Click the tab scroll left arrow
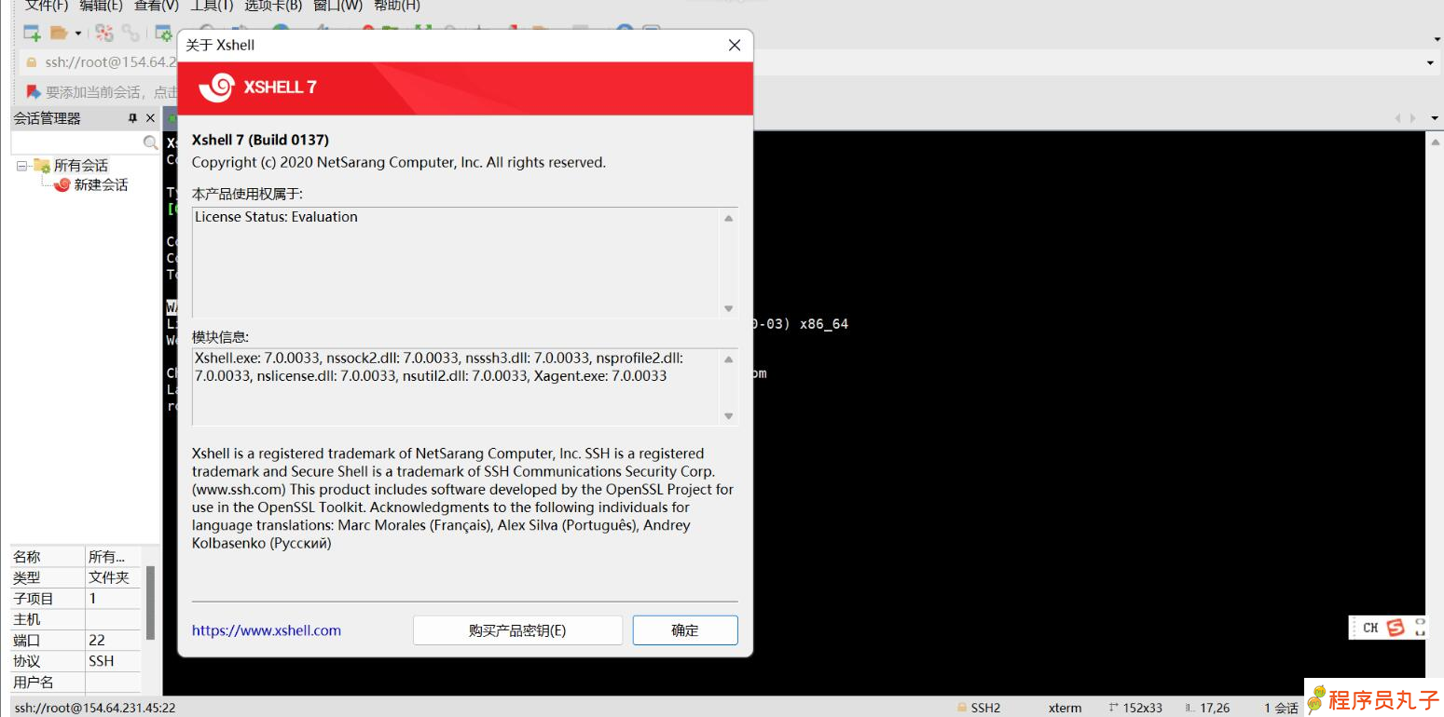The image size is (1444, 717). [1397, 118]
